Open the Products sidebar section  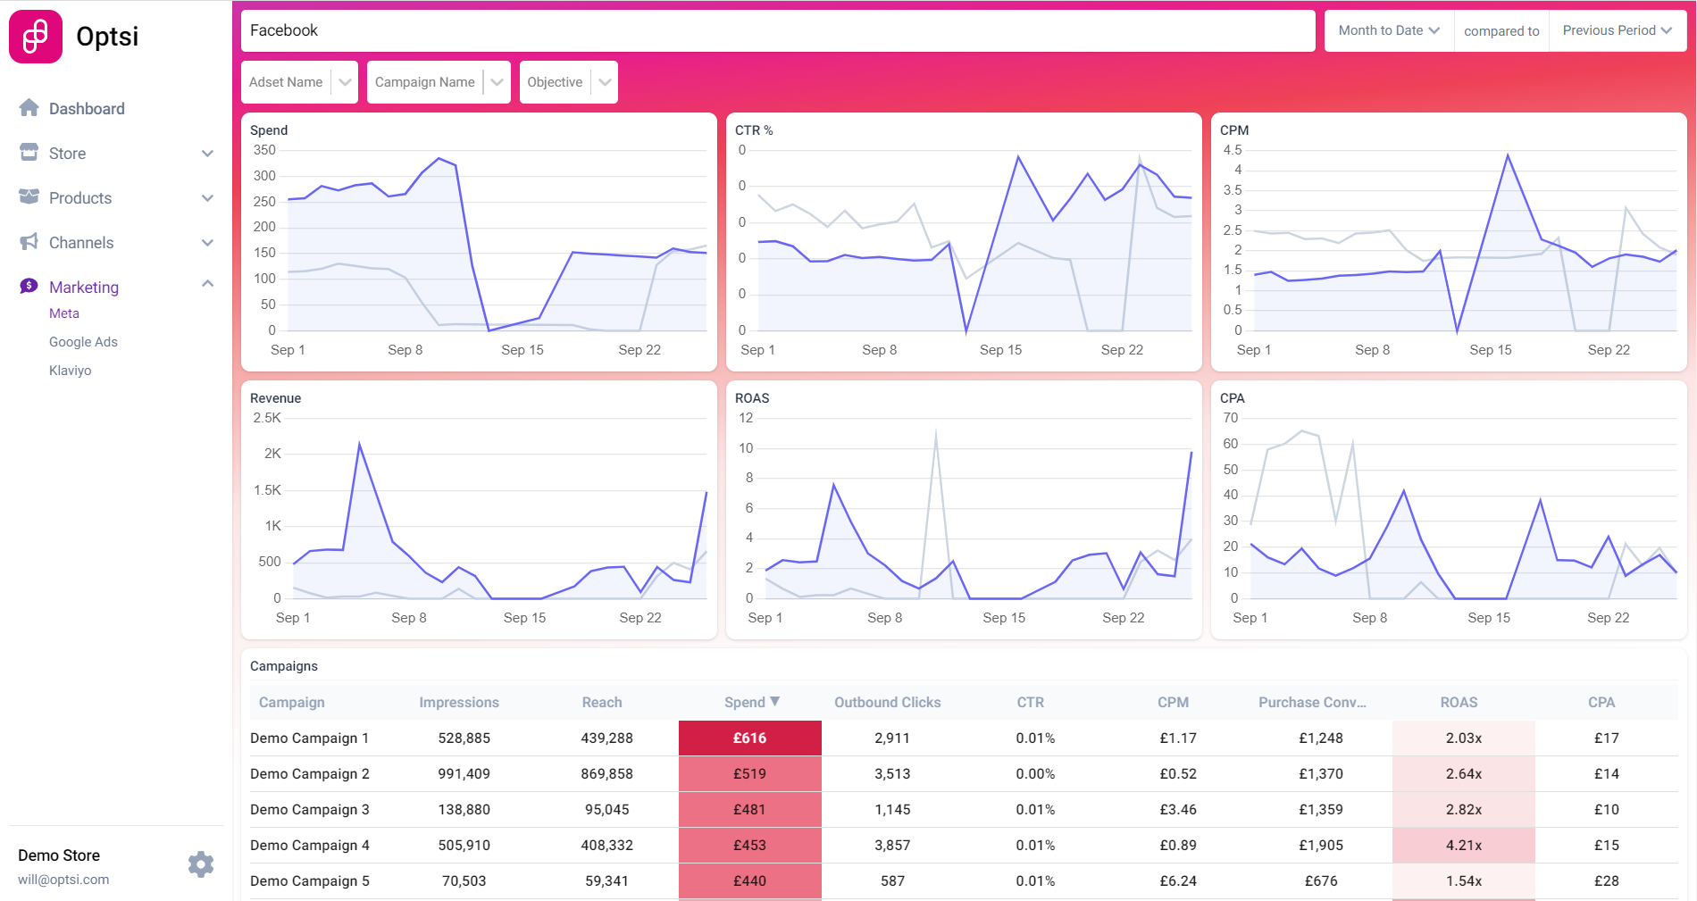click(80, 198)
